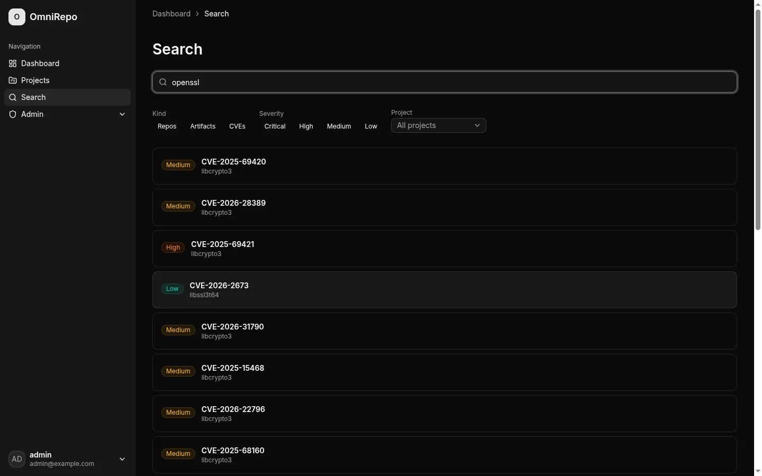Viewport: 762px width, 476px height.
Task: Click the Search magnifier icon in sidebar
Action: [x=13, y=97]
